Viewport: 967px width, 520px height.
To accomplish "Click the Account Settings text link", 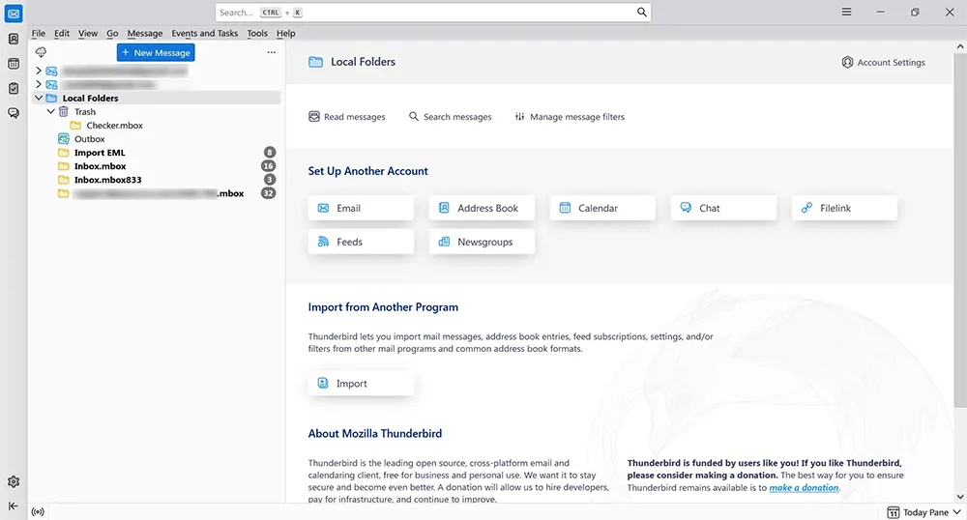I will [892, 62].
